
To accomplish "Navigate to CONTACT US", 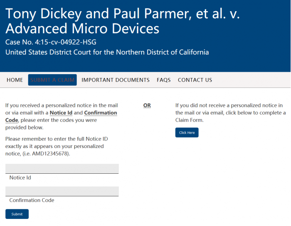I will click(195, 80).
